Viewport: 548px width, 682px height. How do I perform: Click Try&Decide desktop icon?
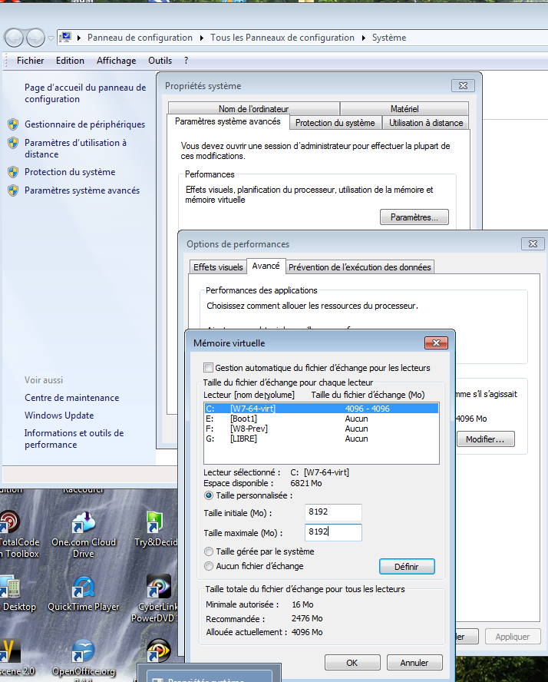pyautogui.click(x=156, y=528)
